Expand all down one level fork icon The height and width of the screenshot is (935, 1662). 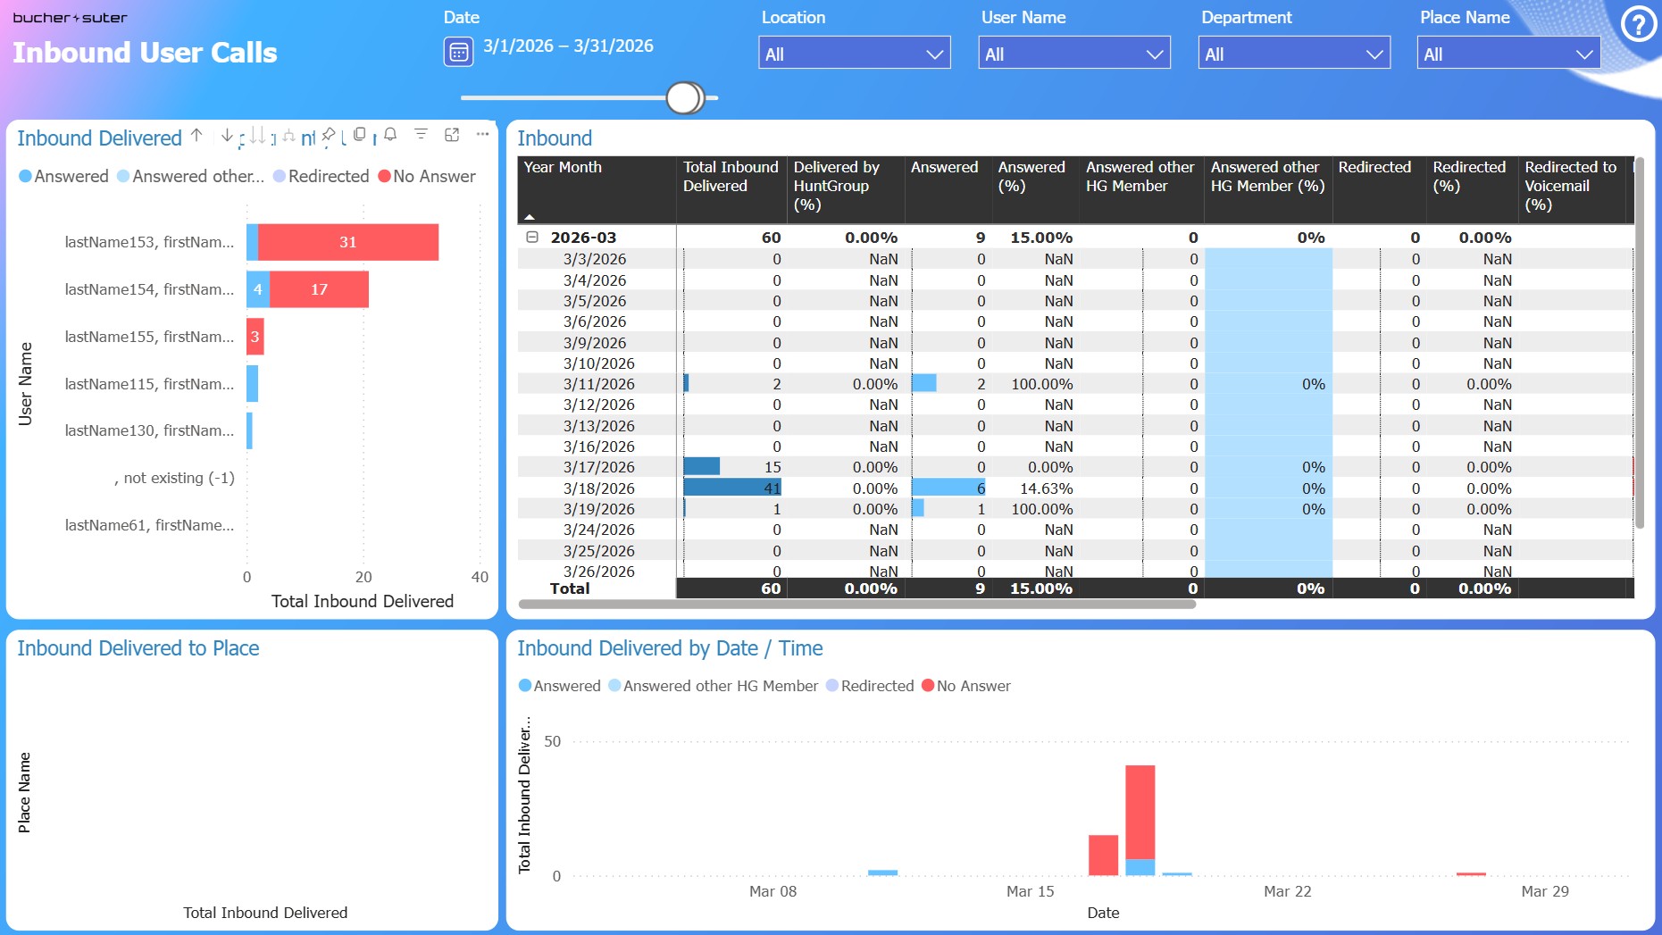[x=288, y=136]
